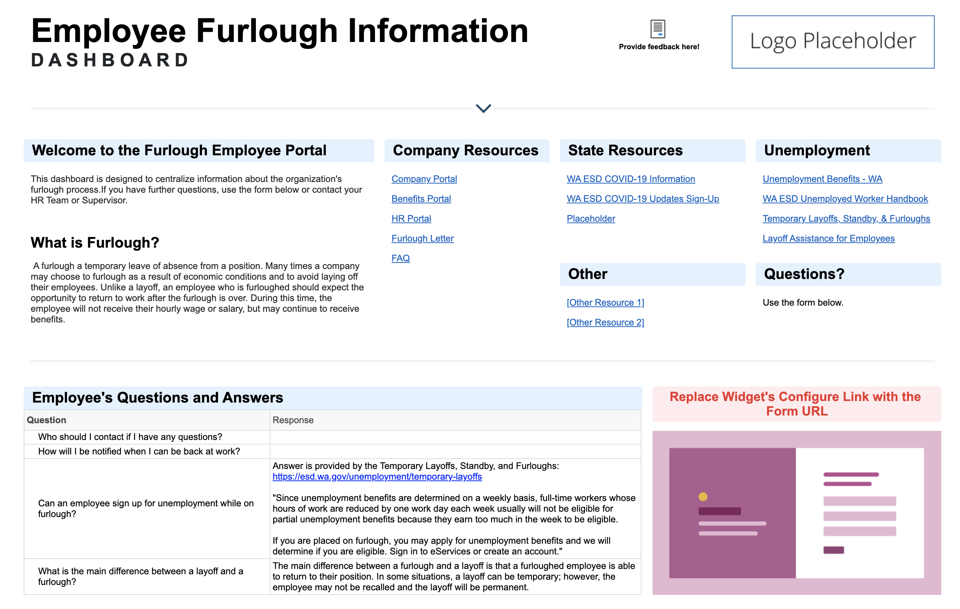The height and width of the screenshot is (609, 960).
Task: Open the esd.wa.gov temporary-layoffs URL
Action: [377, 477]
